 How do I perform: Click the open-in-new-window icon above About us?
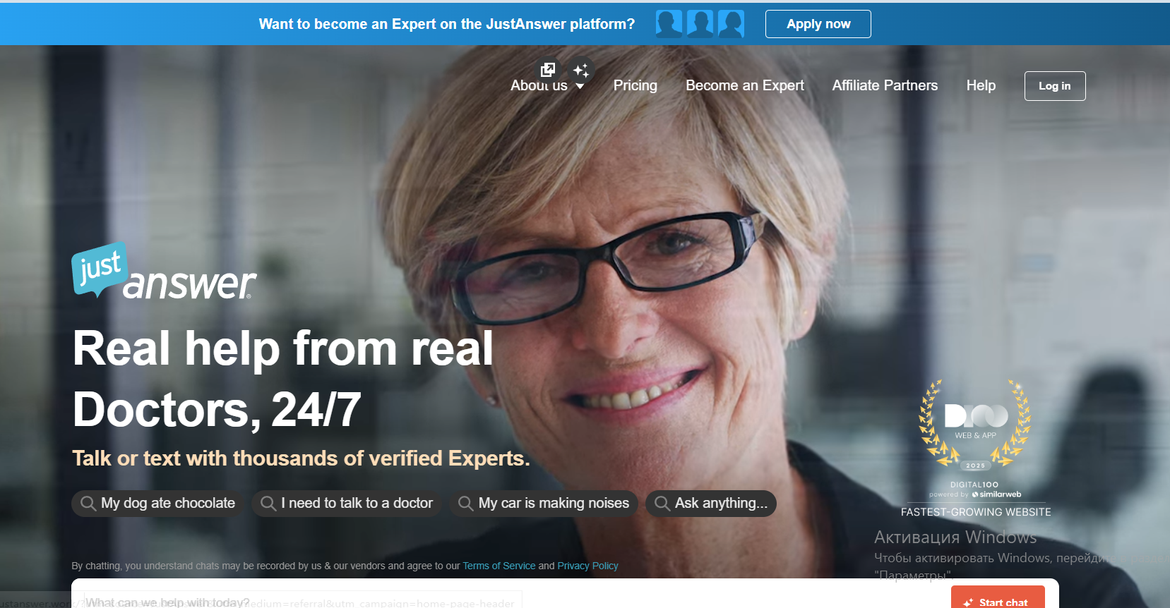(x=547, y=69)
